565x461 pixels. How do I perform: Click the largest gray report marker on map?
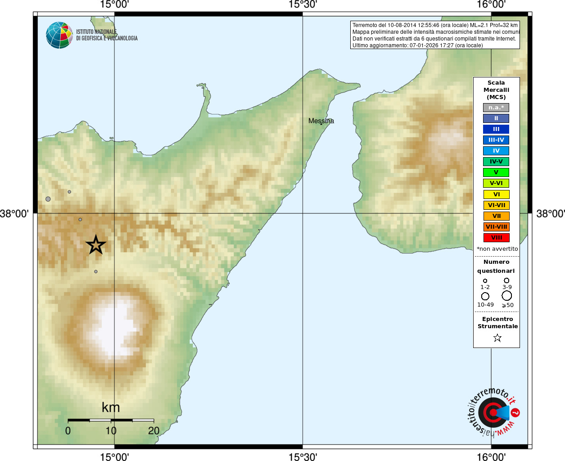click(x=48, y=199)
